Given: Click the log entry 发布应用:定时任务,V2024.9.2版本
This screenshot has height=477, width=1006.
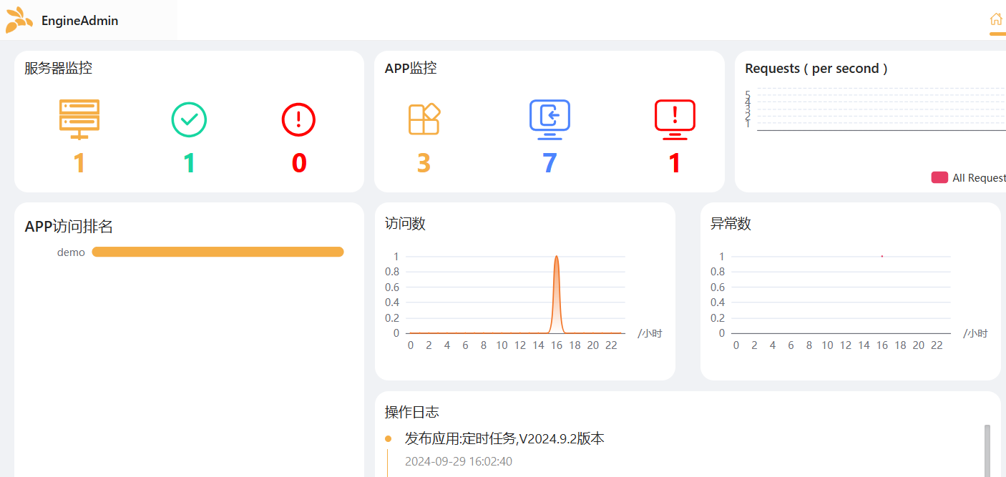Looking at the screenshot, I should click(504, 438).
